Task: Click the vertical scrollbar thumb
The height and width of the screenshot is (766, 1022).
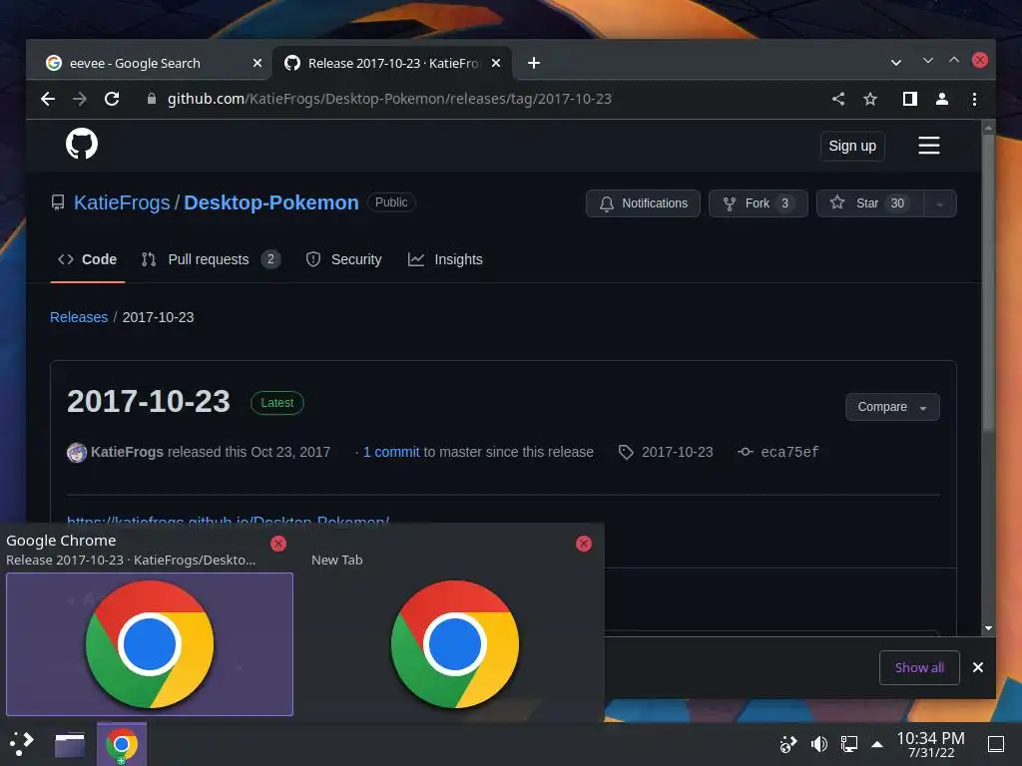Action: [x=988, y=281]
